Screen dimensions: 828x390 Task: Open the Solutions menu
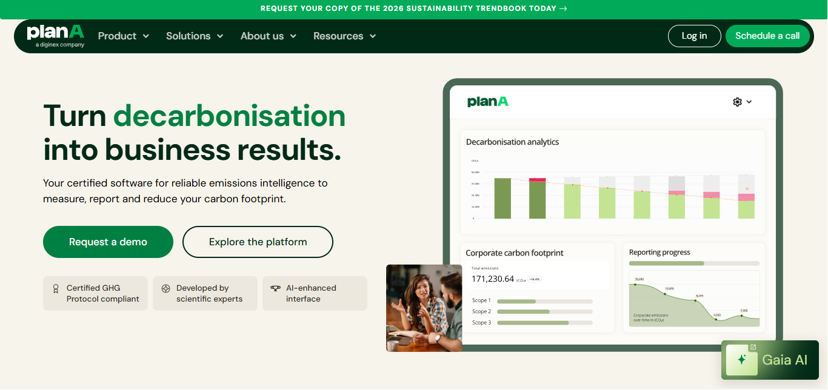click(195, 36)
